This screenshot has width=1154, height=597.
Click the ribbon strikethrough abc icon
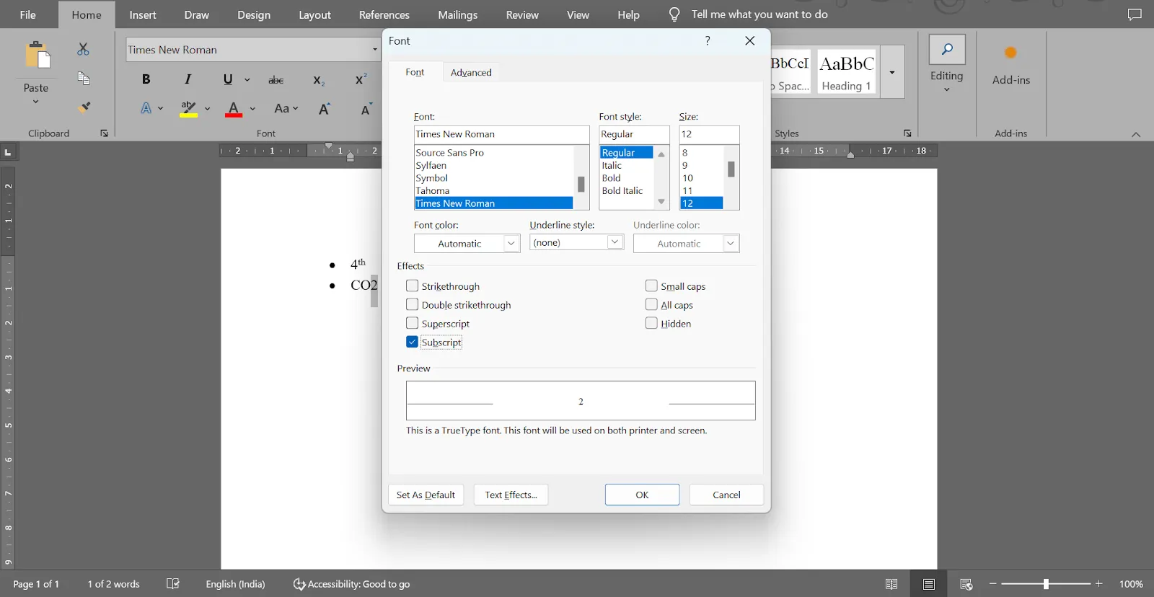(x=276, y=80)
